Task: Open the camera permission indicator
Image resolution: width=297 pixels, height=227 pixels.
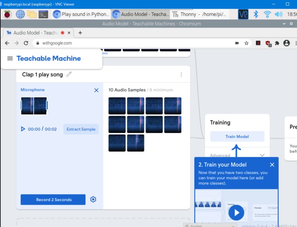Action: 237,43
